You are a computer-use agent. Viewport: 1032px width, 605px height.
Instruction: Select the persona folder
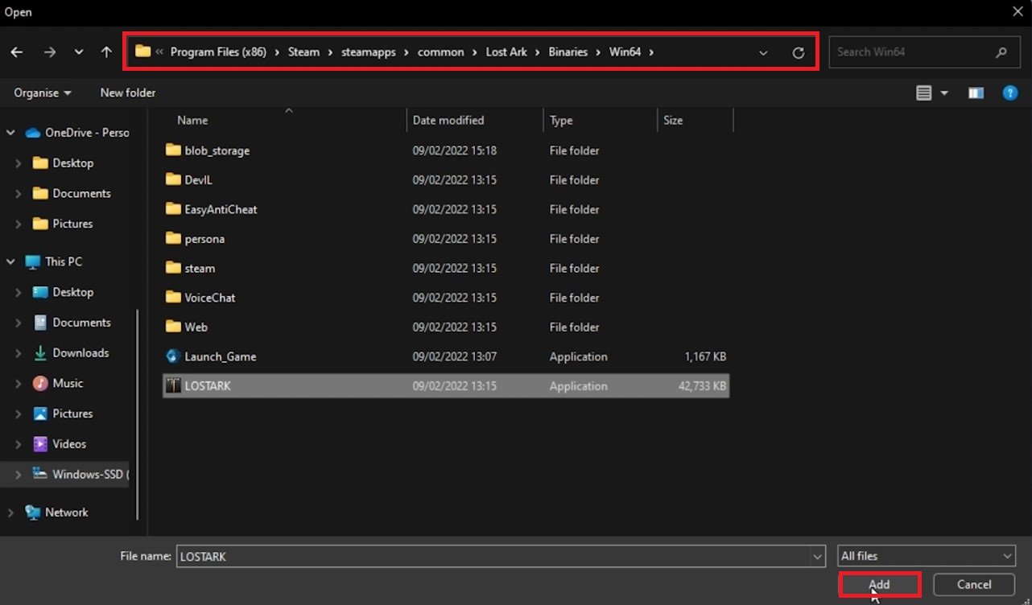(x=204, y=239)
